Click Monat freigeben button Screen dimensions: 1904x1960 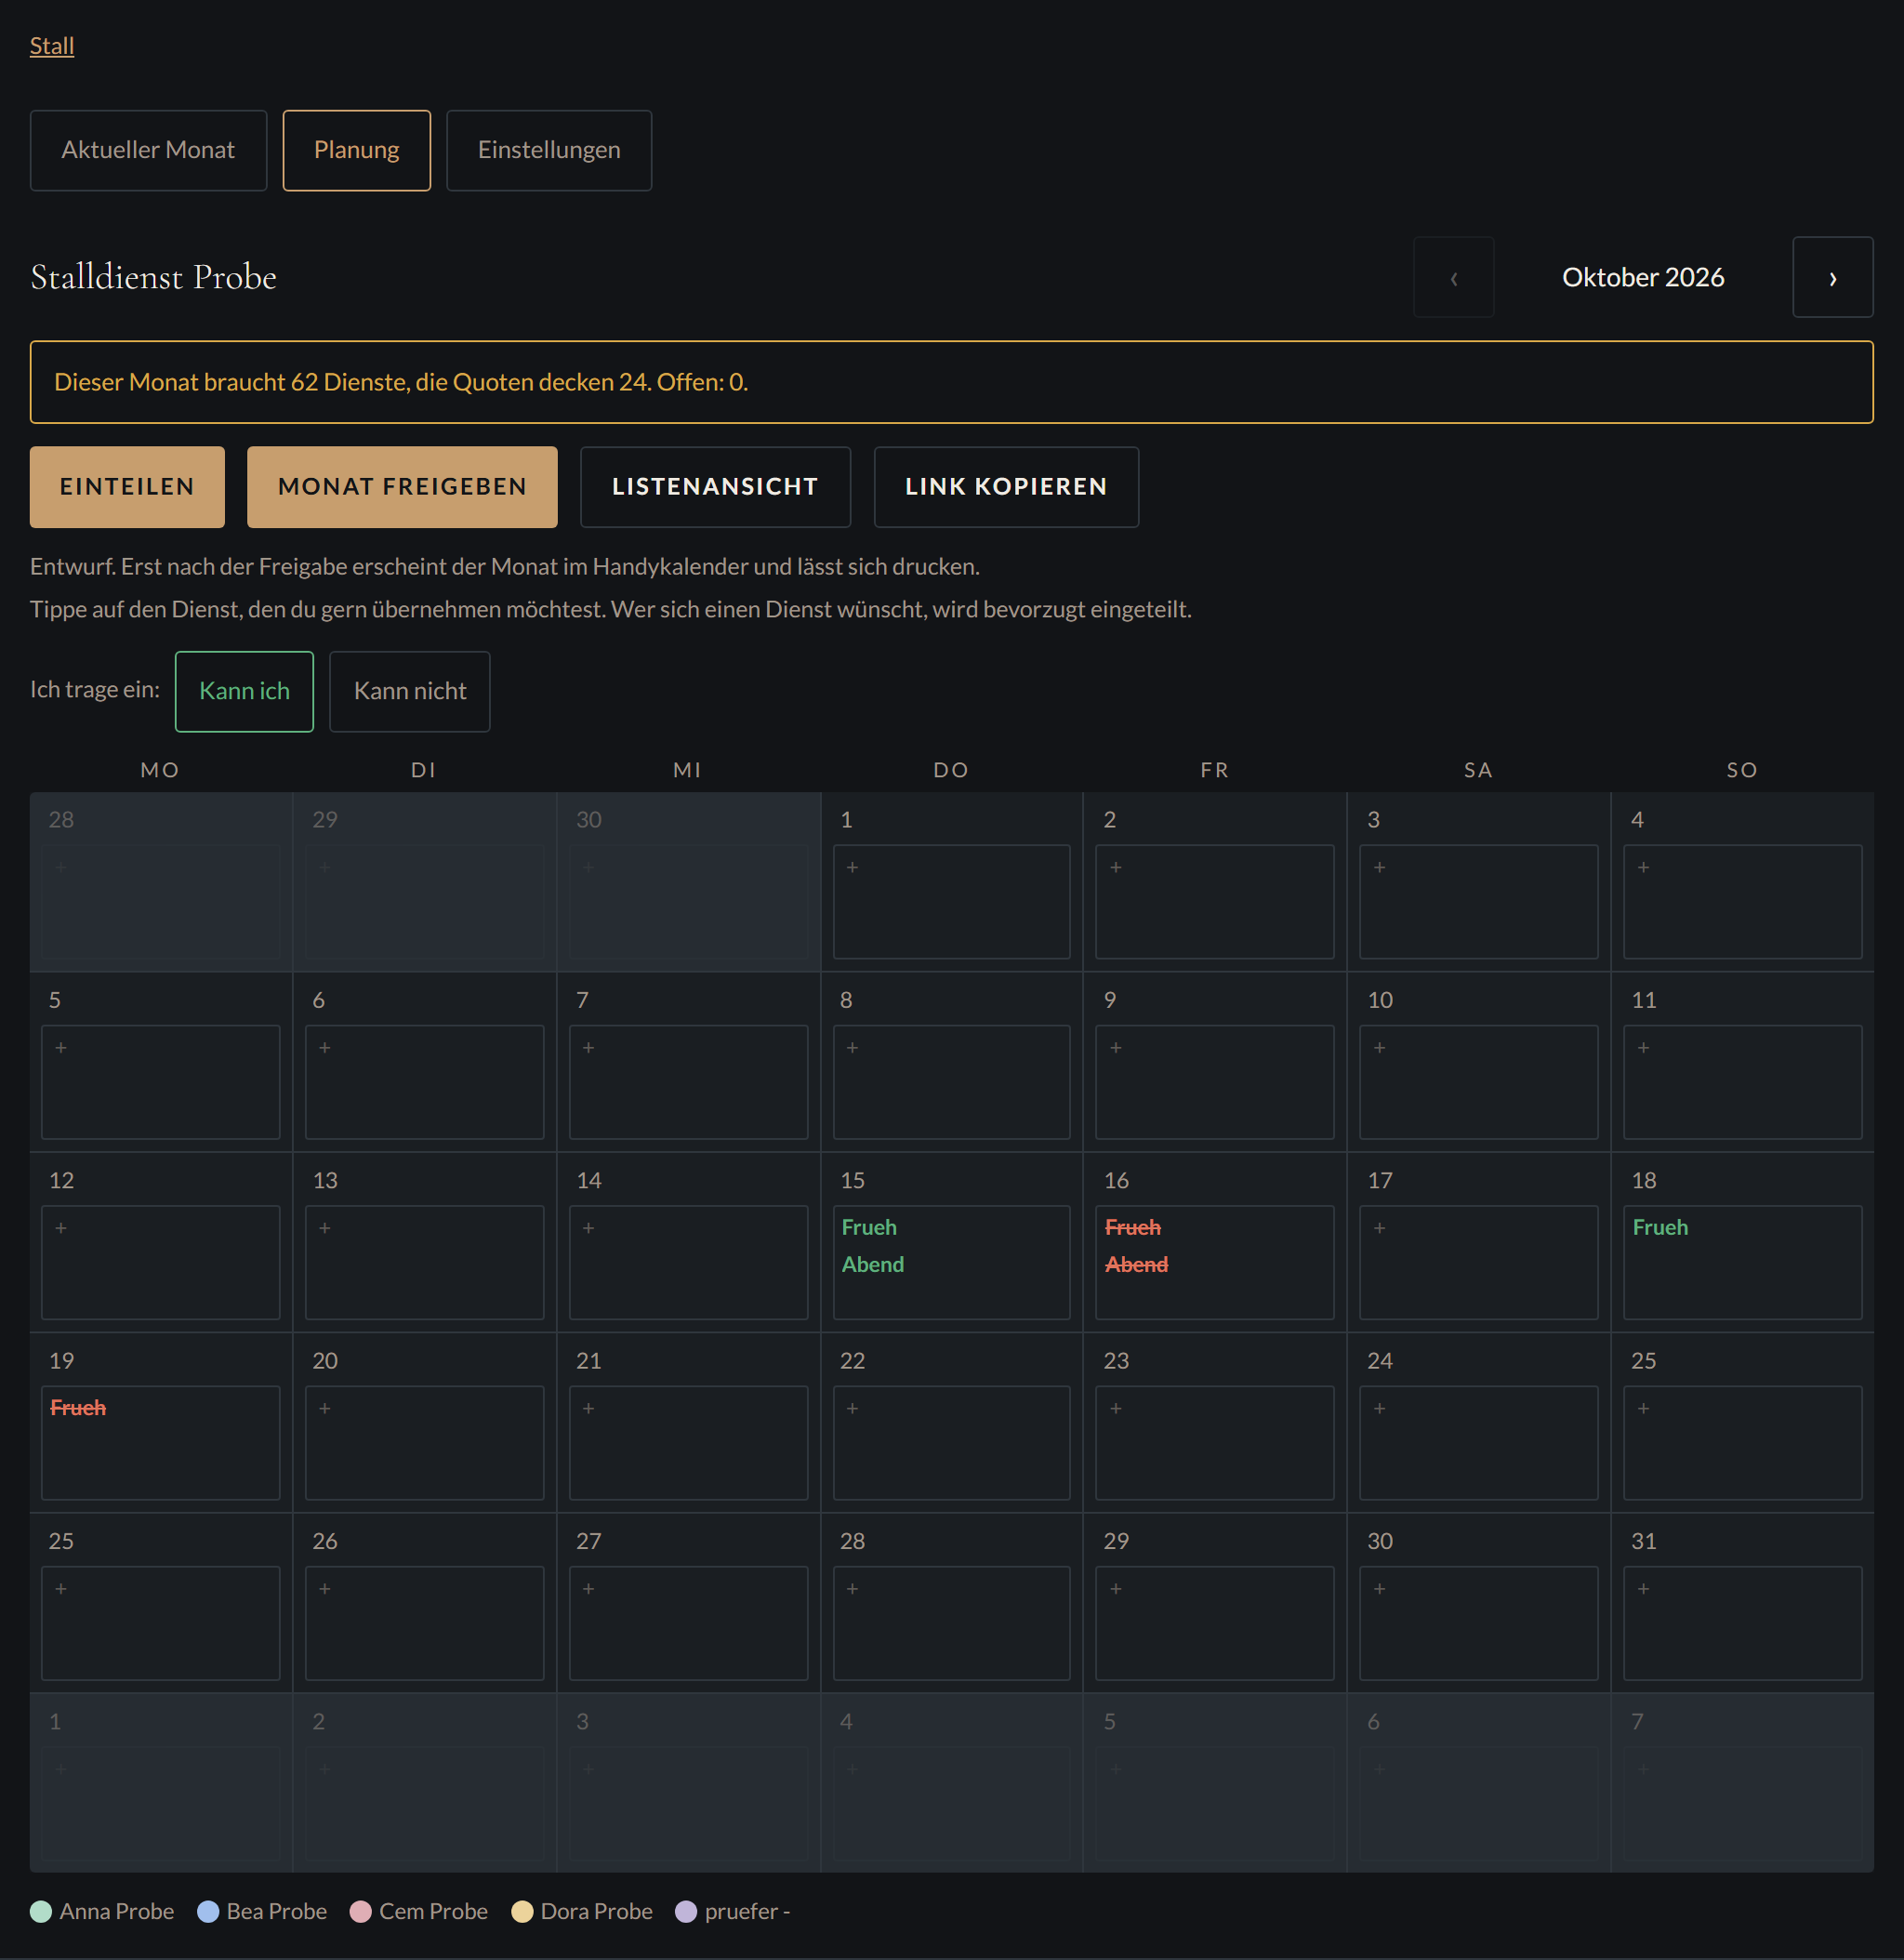pos(402,487)
